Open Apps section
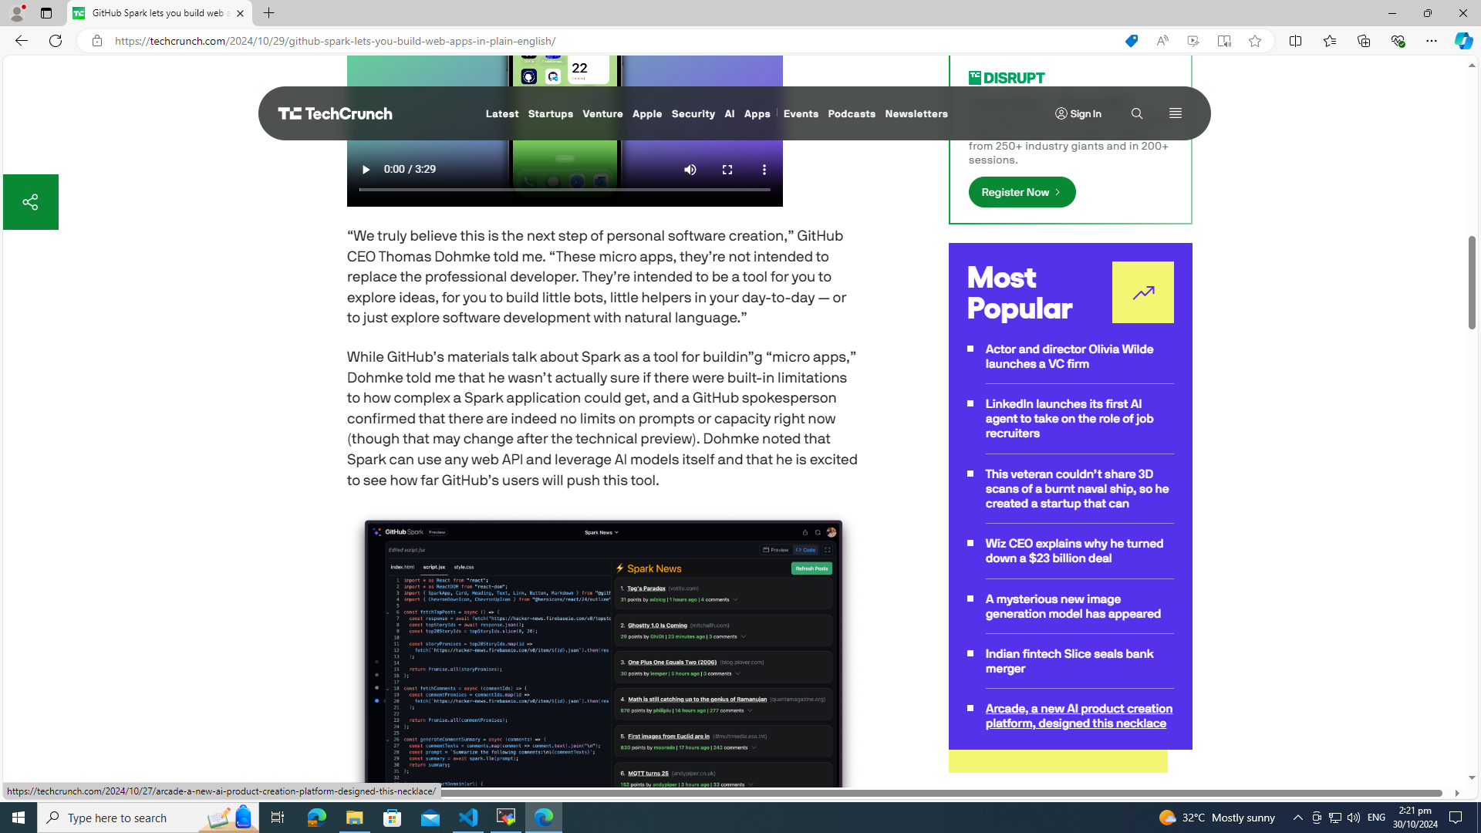 (x=757, y=114)
